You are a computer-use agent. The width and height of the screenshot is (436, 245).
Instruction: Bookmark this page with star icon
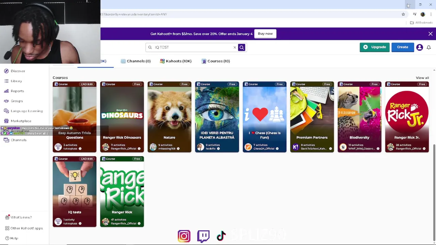pos(403,14)
